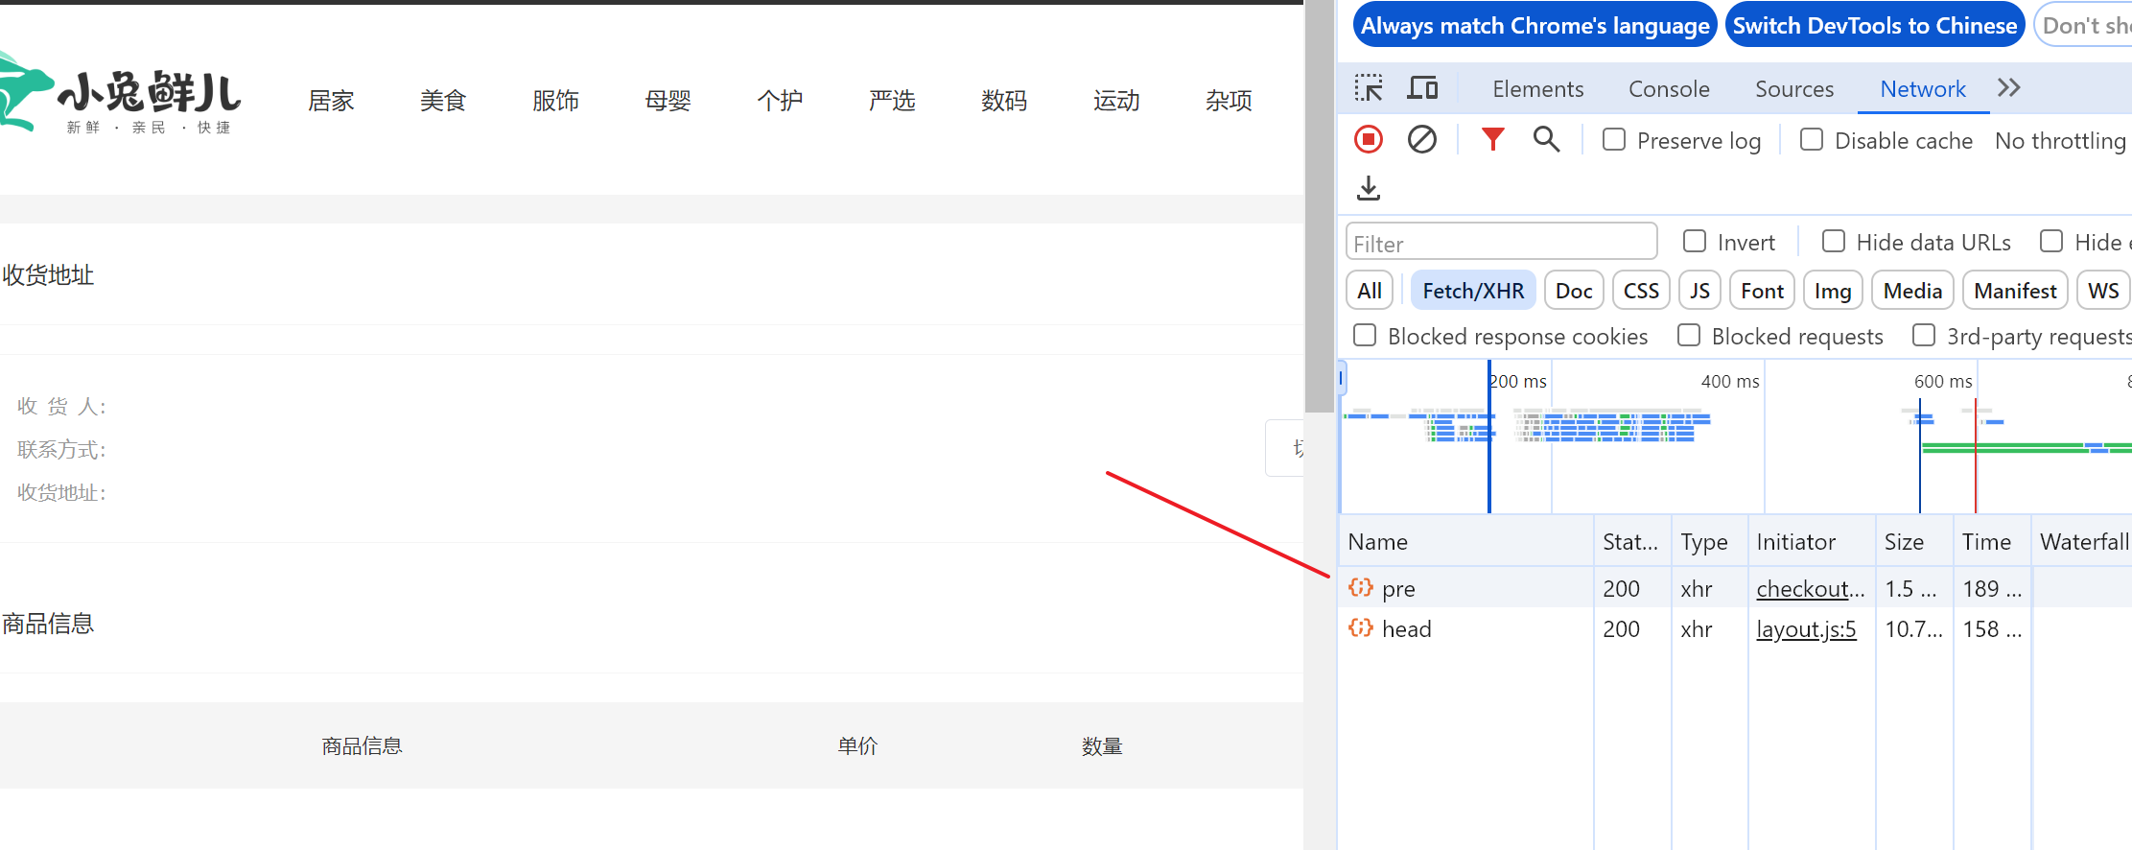Open the 个护 category

point(780,101)
